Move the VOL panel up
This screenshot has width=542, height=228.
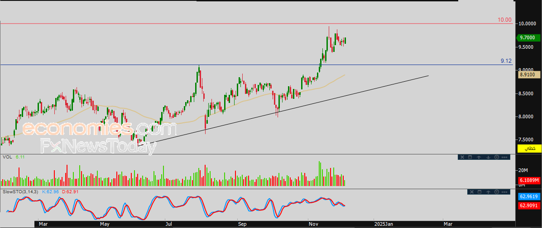[479, 157]
